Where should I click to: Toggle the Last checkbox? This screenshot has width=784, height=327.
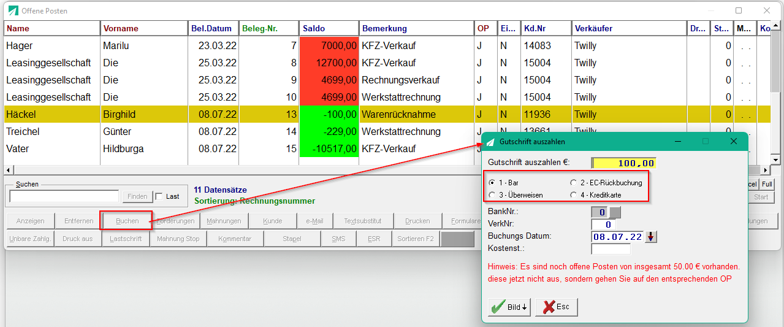pyautogui.click(x=159, y=196)
